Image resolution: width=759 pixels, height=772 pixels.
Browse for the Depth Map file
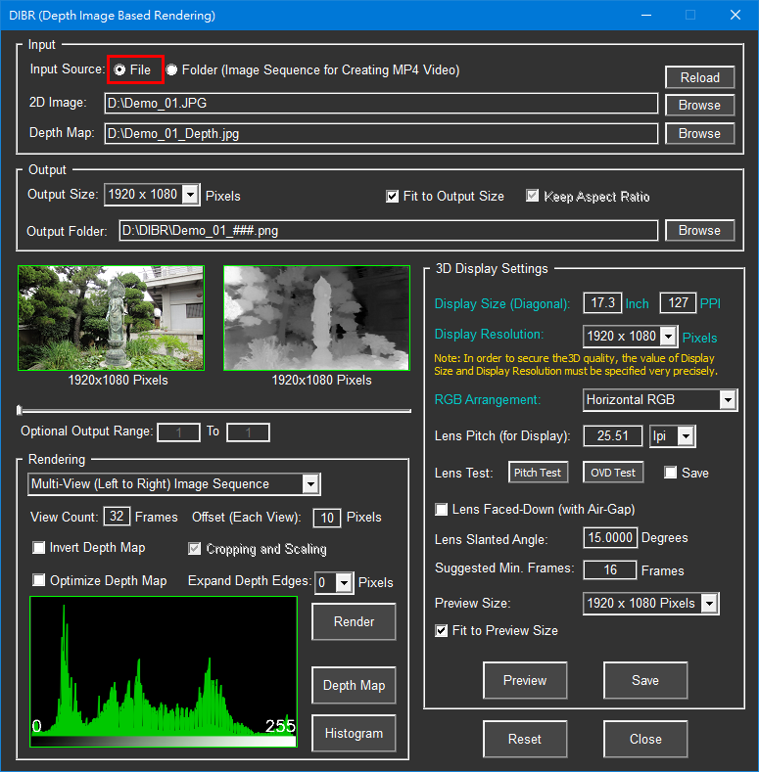[x=699, y=133]
